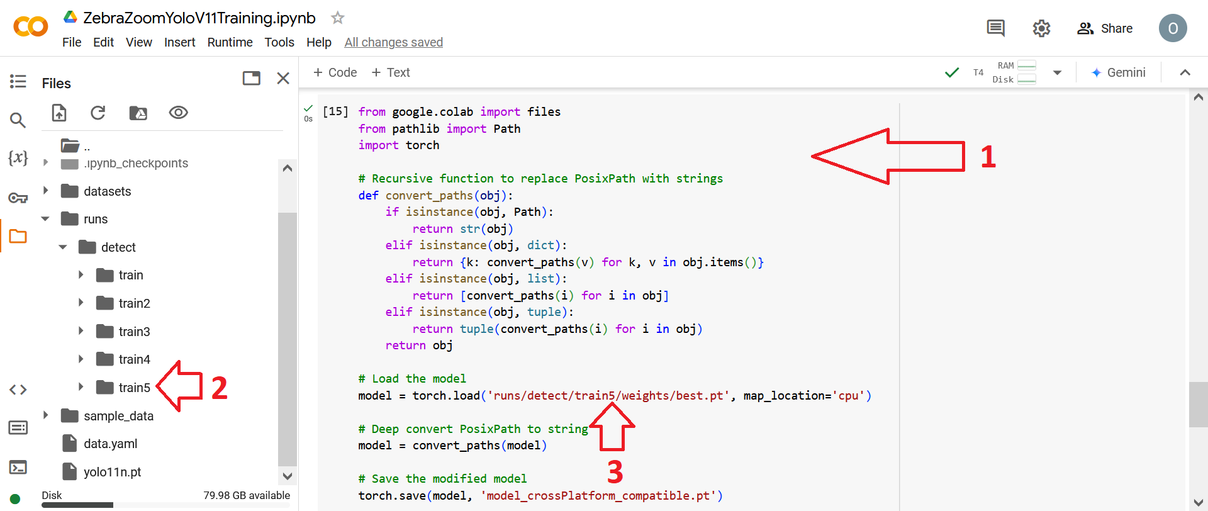Collapse the detect folder
The image size is (1208, 511).
[x=63, y=247]
